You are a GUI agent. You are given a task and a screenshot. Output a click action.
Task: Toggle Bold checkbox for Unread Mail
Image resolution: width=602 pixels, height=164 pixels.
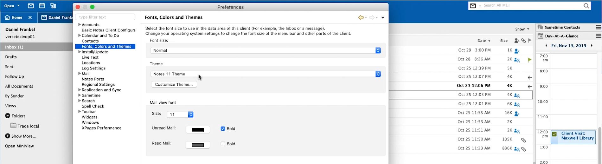[223, 128]
